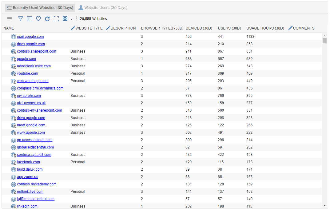Sort by Usage Hours (30D) column header
The image size is (330, 210).
265,28
